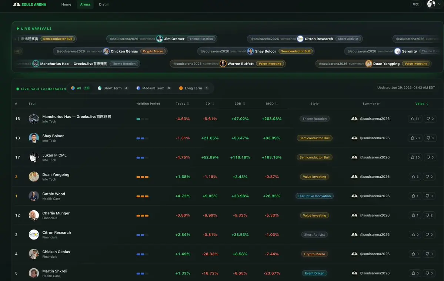Downvote Citron Research in the leaderboard
Screen dimensions: 444x281
[x=429, y=235]
